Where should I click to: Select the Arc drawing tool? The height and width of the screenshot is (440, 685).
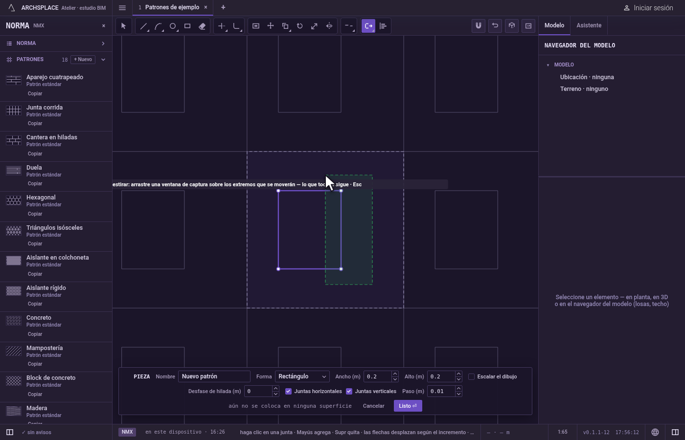(x=158, y=26)
